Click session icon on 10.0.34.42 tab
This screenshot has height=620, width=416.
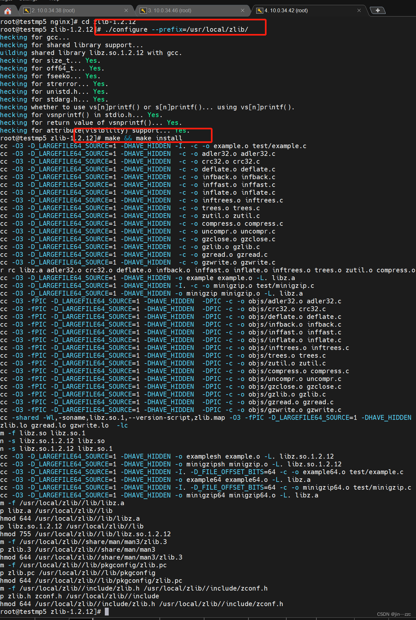(260, 11)
